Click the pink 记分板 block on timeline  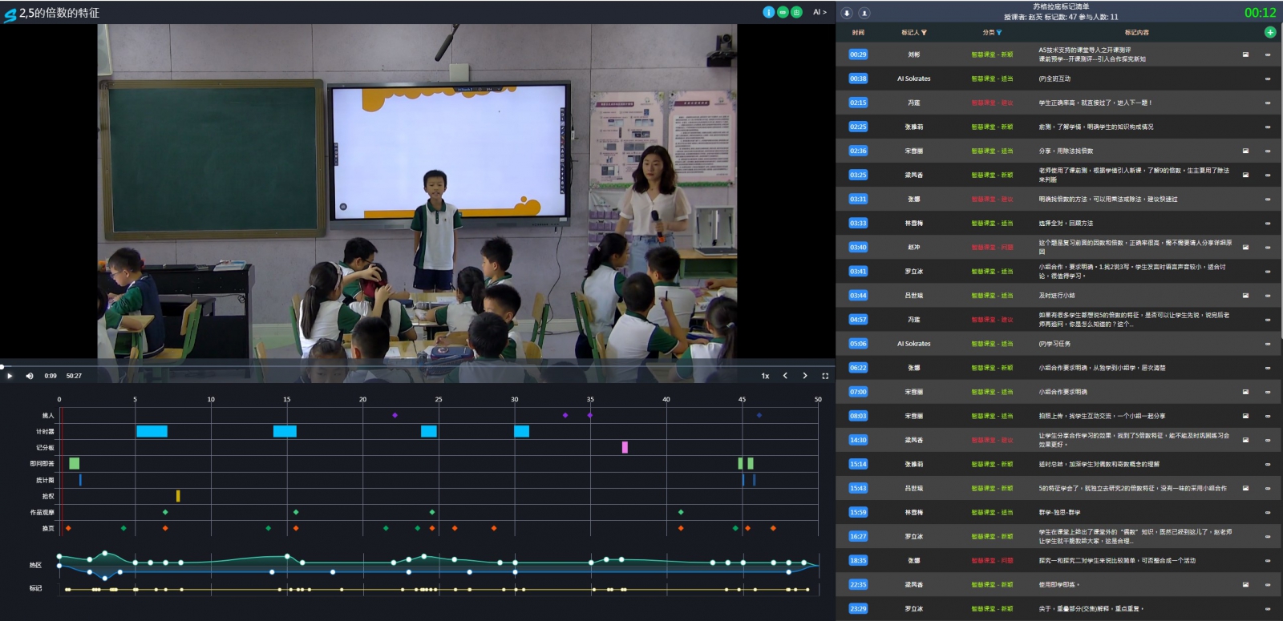(x=625, y=447)
